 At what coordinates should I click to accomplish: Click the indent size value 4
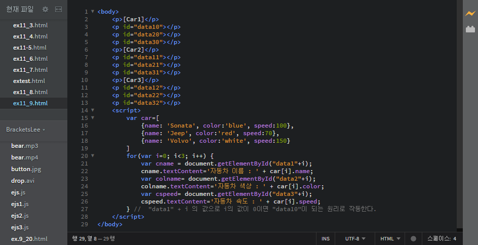pyautogui.click(x=455, y=238)
